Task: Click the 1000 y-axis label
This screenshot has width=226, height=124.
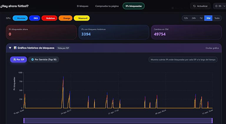Action: pyautogui.click(x=20, y=73)
